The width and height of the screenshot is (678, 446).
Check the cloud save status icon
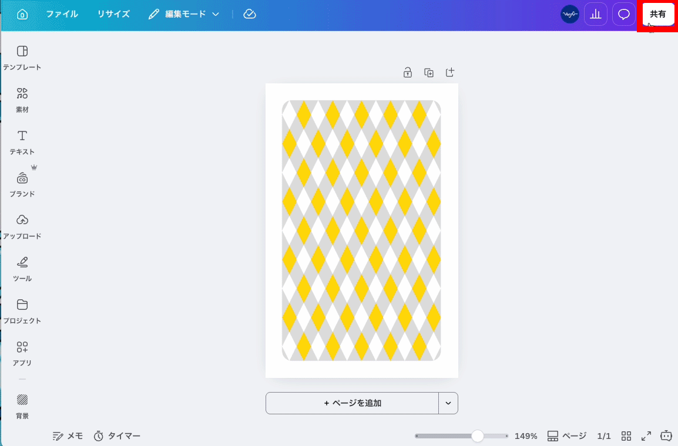coord(250,14)
